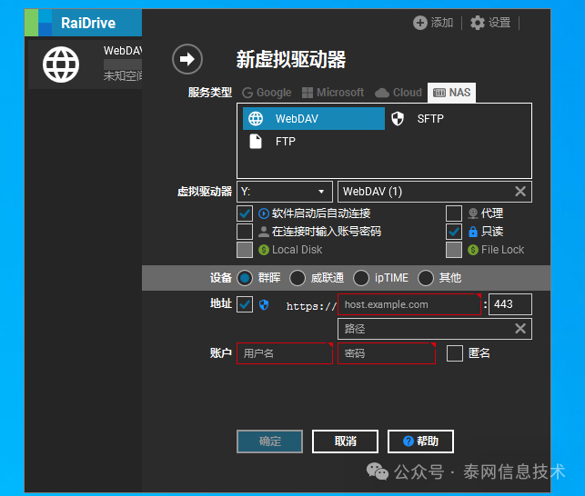Select the WebDAV drive entry in sidebar
This screenshot has height=496, width=585.
(x=85, y=64)
